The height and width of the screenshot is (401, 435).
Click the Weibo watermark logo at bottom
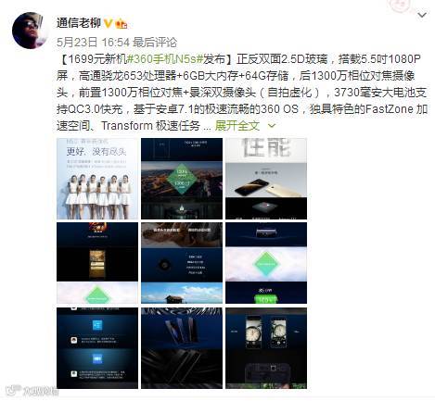tap(32, 391)
